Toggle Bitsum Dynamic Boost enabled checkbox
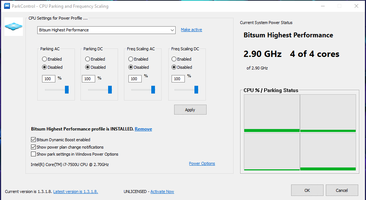The image size is (366, 200). (34, 140)
